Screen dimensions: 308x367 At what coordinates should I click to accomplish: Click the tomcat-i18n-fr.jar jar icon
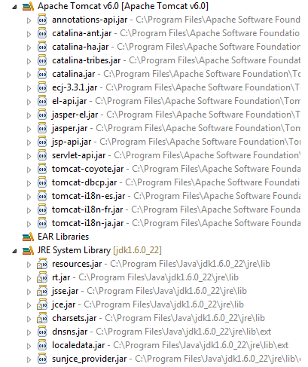coord(42,209)
